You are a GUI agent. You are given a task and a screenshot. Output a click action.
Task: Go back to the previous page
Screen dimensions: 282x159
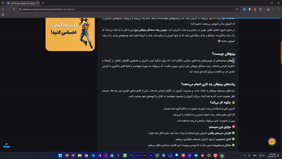click(x=3, y=9)
